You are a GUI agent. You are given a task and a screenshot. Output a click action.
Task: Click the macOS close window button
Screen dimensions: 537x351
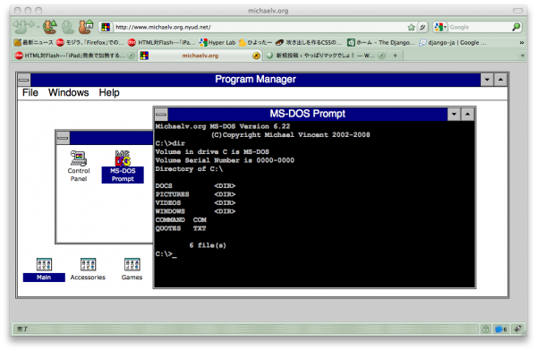pos(17,11)
